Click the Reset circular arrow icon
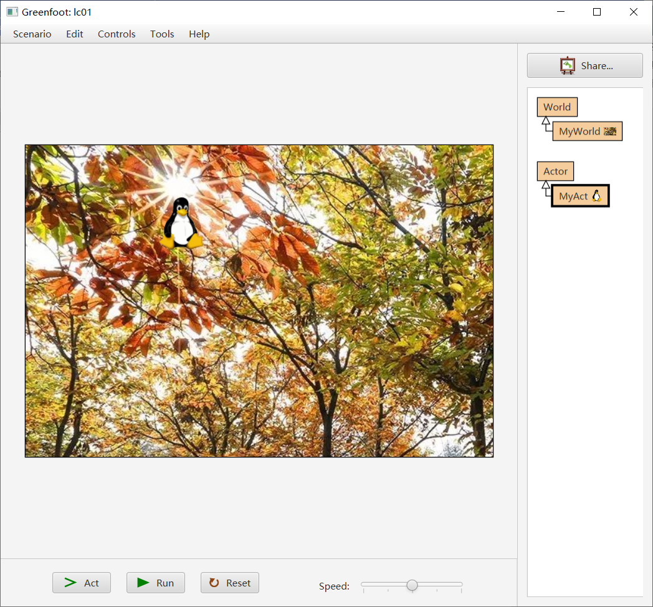Screen dimensions: 653x607 pyautogui.click(x=214, y=583)
